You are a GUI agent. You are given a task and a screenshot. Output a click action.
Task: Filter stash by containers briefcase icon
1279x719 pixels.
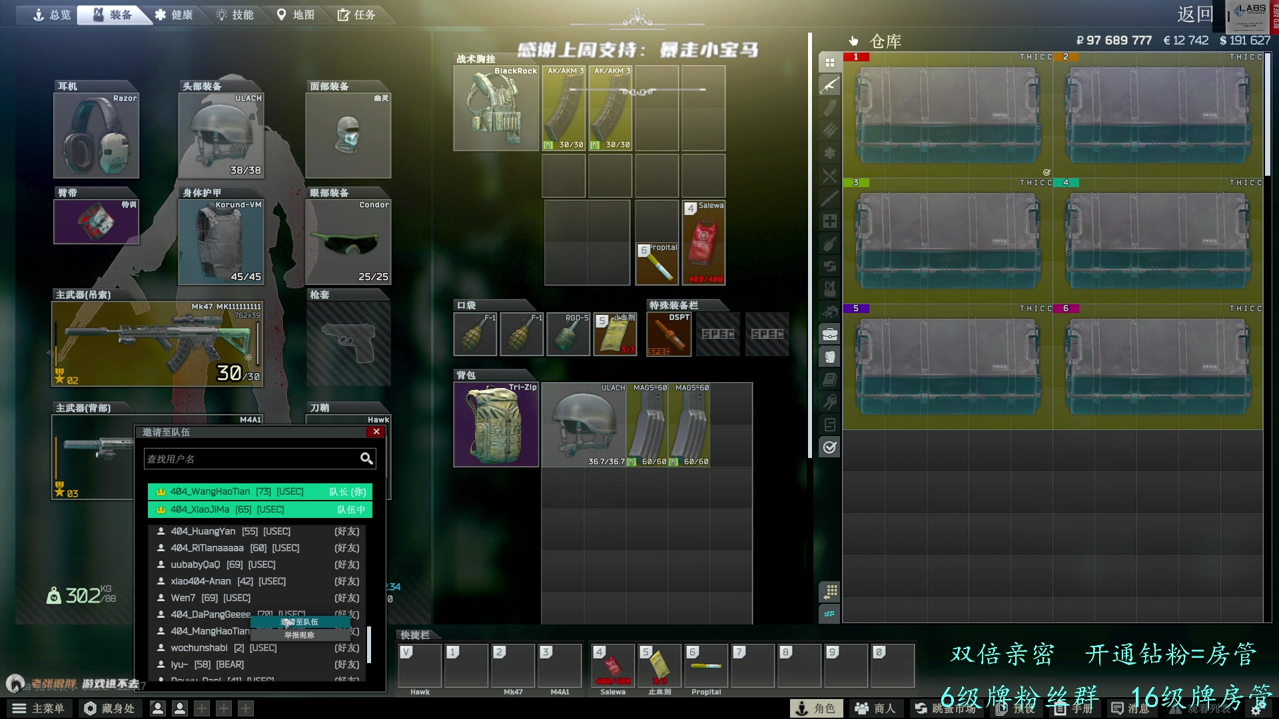click(829, 334)
